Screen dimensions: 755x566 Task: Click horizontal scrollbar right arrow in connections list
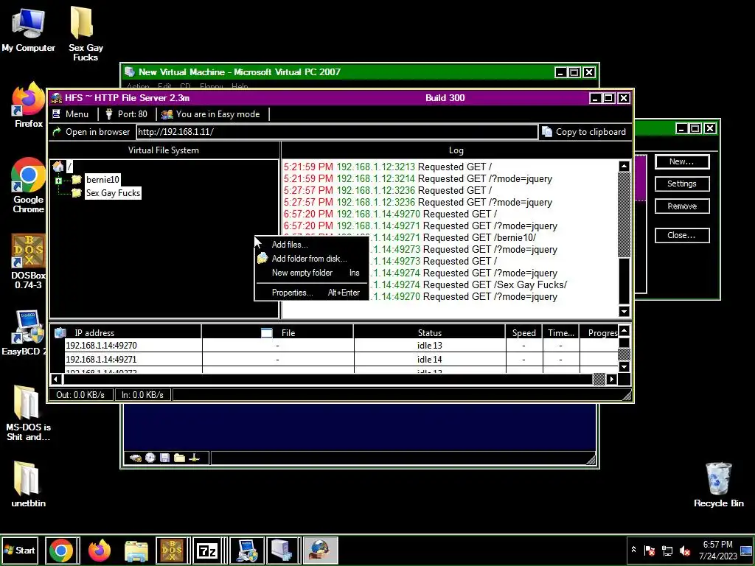tap(611, 380)
